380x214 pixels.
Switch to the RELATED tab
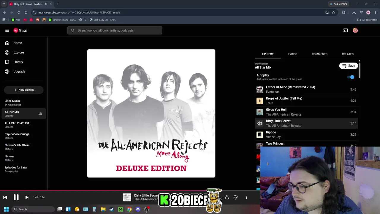(348, 54)
